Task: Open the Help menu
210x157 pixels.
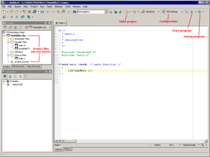Action: 85,7
